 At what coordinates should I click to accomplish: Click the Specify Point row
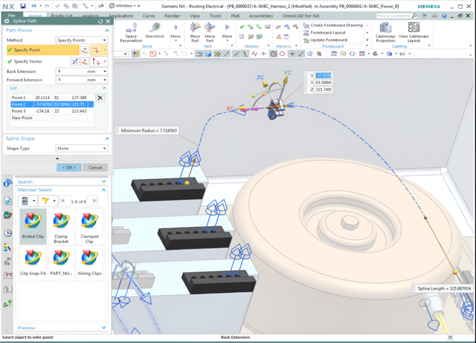tap(43, 50)
